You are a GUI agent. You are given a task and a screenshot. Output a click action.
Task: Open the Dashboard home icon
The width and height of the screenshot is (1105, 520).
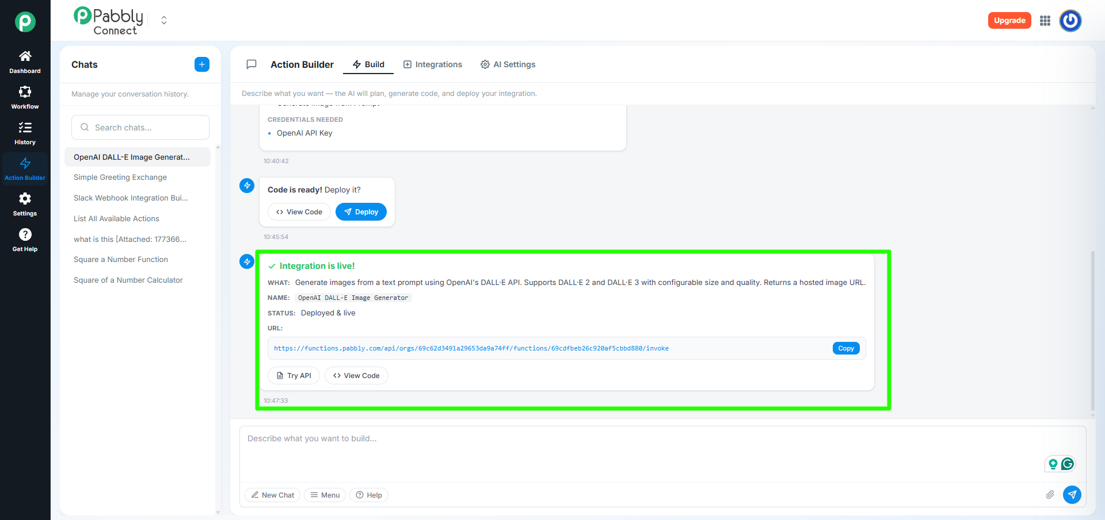click(x=25, y=56)
